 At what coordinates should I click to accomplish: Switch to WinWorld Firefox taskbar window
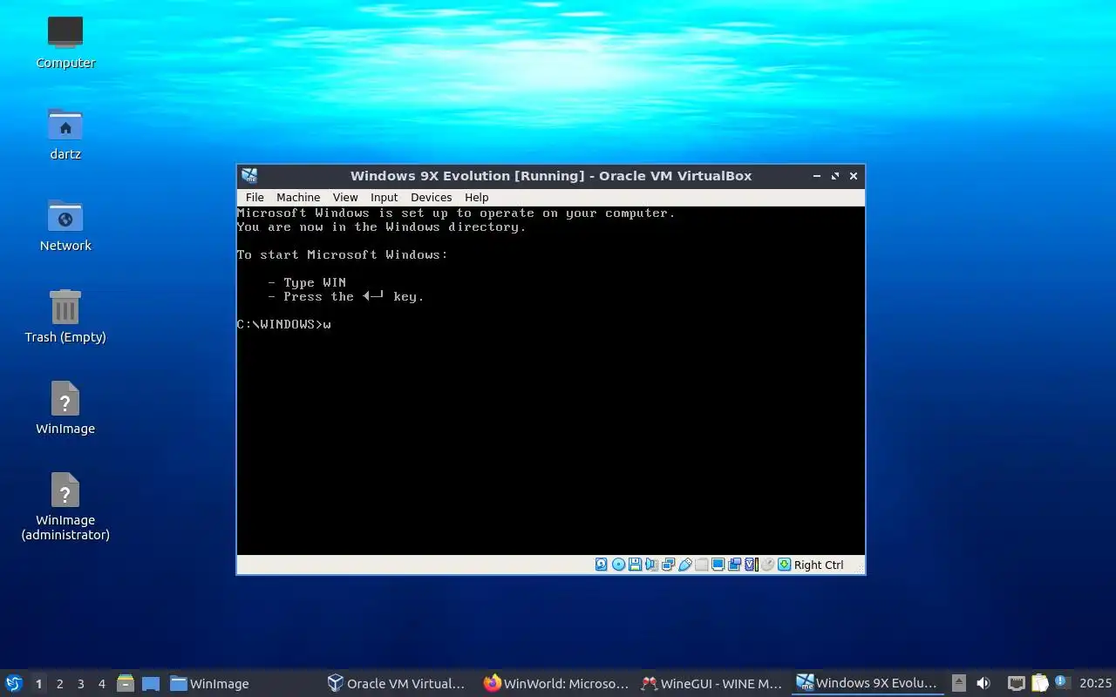point(555,684)
